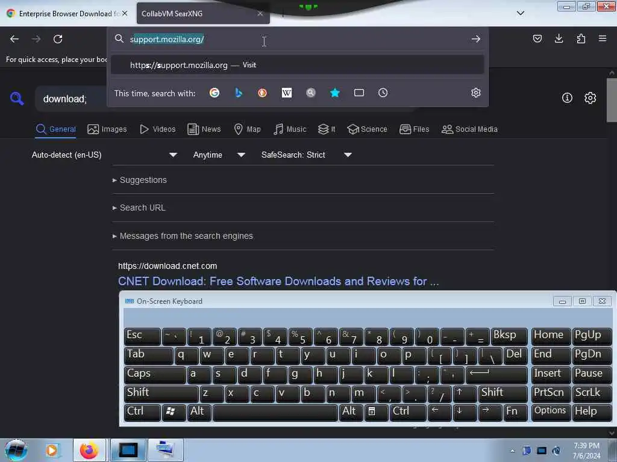Select the Map search category
The height and width of the screenshot is (462, 617).
[x=247, y=129]
